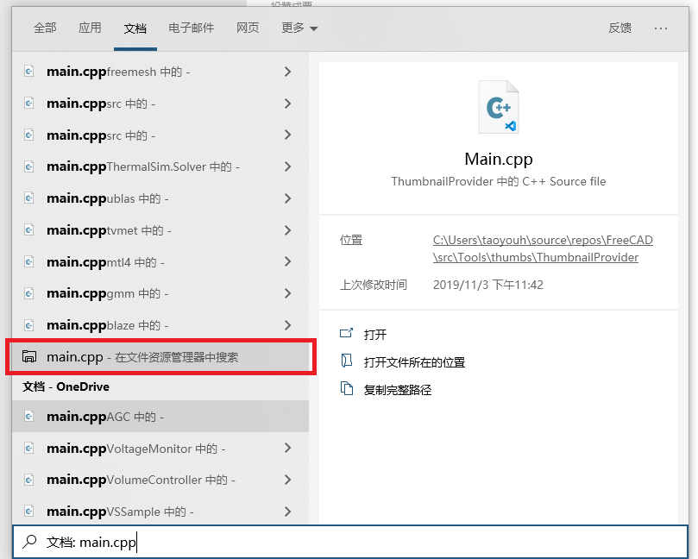698x559 pixels.
Task: Click the magnifier icon in the search box
Action: coord(30,542)
